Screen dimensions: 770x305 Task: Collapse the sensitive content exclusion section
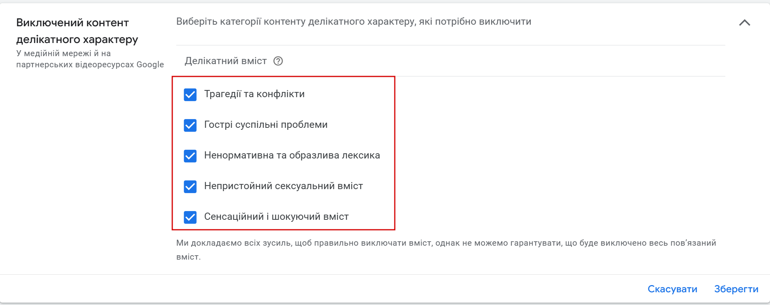pos(744,23)
